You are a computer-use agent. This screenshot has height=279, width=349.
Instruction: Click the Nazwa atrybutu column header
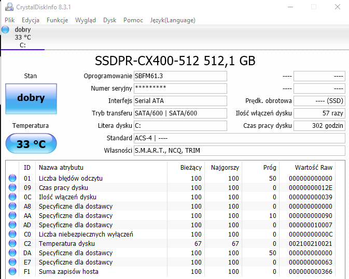click(x=101, y=168)
